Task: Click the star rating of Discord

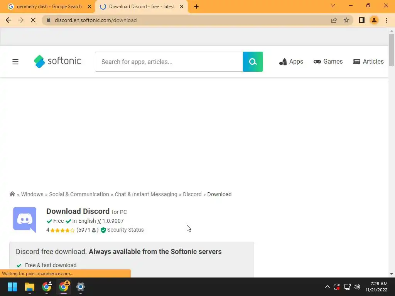Action: [62, 230]
